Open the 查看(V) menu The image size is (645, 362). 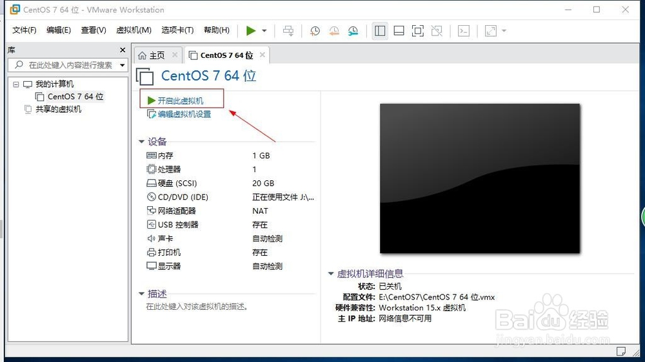(x=94, y=30)
